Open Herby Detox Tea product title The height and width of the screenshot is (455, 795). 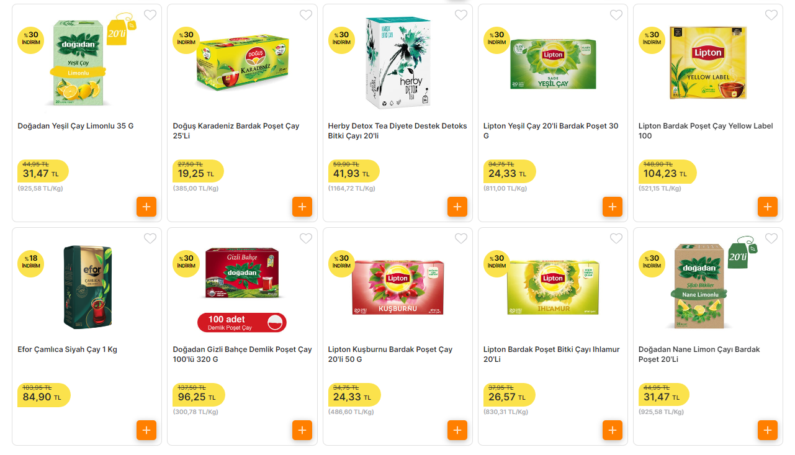(397, 130)
